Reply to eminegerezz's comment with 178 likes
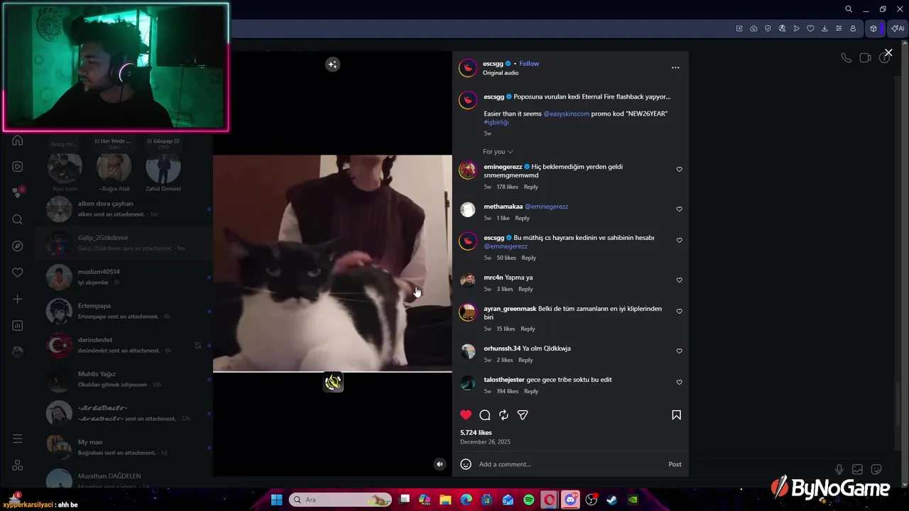This screenshot has width=909, height=511. coord(531,187)
